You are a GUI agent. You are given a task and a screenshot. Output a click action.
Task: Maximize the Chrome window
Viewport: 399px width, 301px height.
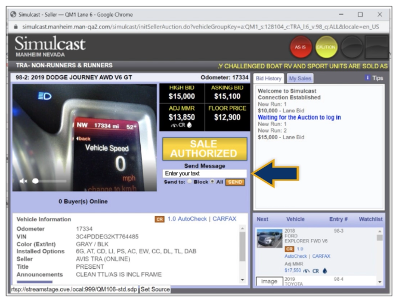360,14
